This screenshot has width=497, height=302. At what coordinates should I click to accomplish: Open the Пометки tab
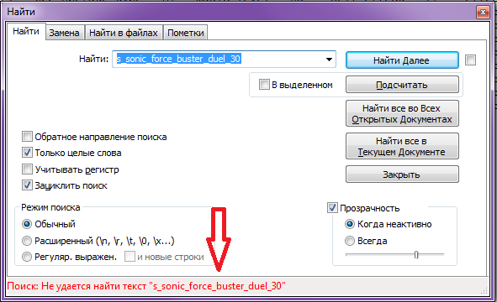(x=185, y=33)
